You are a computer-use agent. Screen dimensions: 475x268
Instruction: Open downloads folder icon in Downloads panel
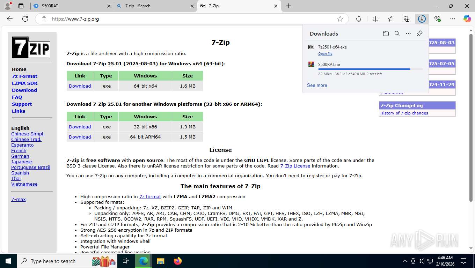tap(386, 33)
